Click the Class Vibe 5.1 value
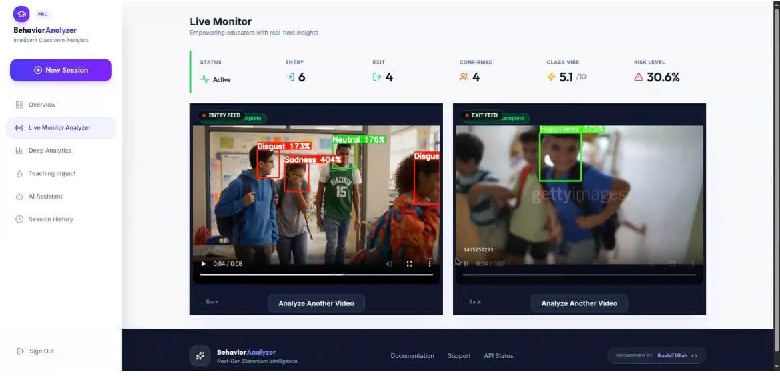 (566, 77)
